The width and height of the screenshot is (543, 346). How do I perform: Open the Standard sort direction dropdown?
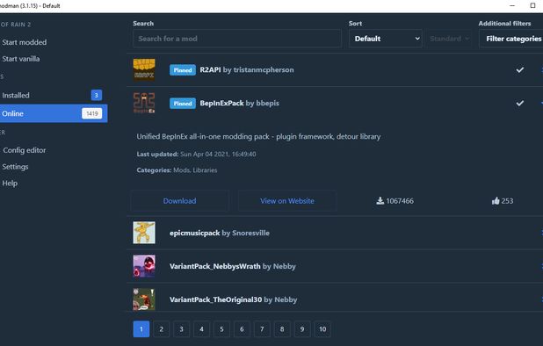pos(449,39)
